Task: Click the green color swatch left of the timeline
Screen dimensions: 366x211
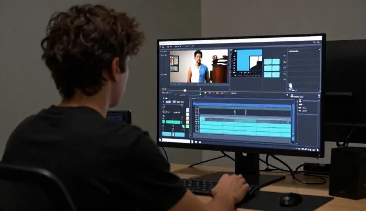Action: 188,126
